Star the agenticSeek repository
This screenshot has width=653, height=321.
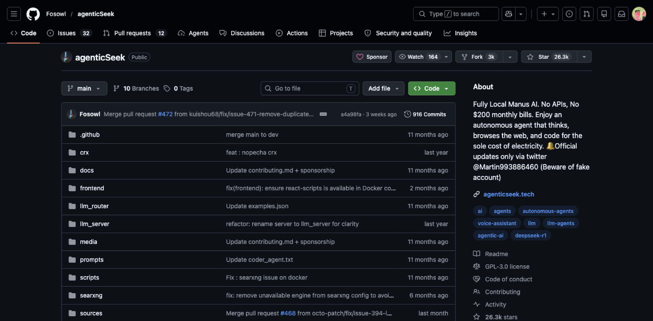(x=549, y=57)
